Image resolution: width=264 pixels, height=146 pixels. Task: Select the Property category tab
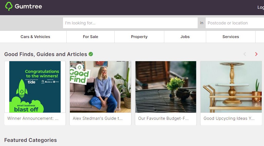tap(139, 37)
